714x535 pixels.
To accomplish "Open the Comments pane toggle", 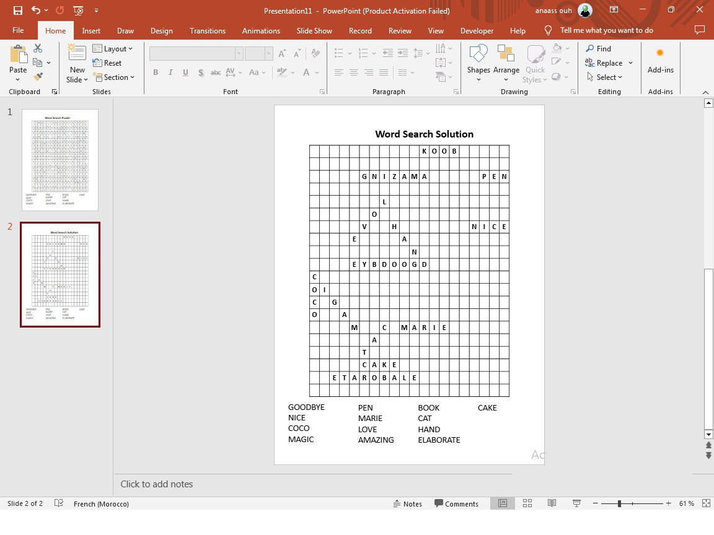I will [x=457, y=503].
